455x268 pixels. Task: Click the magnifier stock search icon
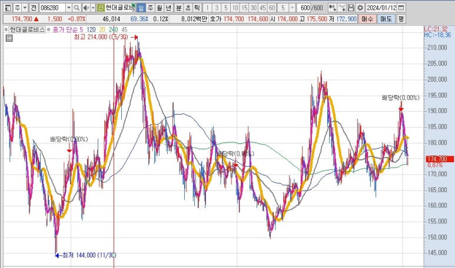[x=78, y=8]
